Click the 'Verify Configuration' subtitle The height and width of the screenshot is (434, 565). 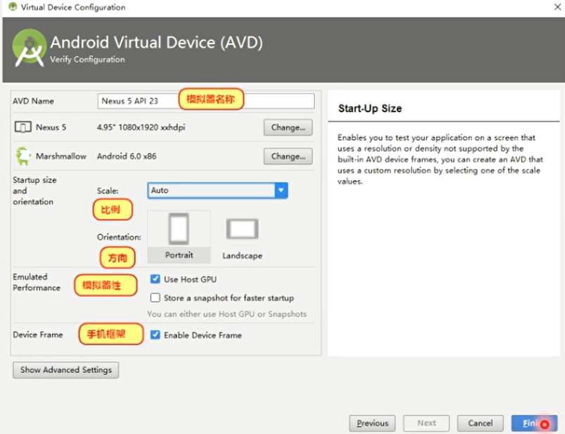point(87,59)
